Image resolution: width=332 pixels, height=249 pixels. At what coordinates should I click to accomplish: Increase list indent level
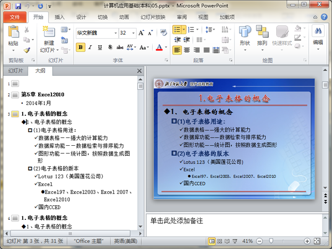tap(186, 40)
